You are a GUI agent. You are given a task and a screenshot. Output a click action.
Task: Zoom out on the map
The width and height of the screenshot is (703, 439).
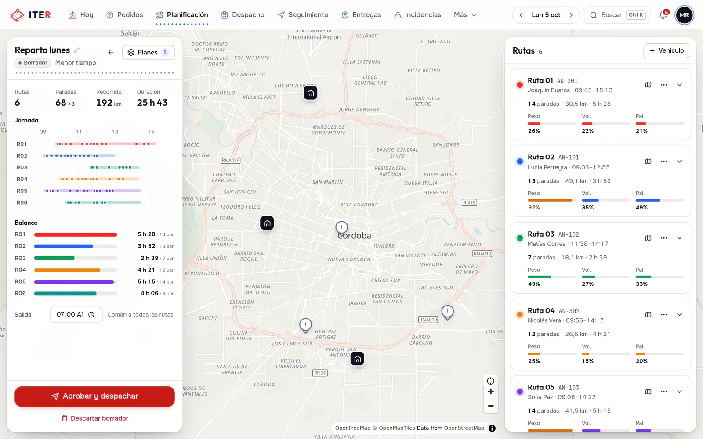pyautogui.click(x=491, y=406)
